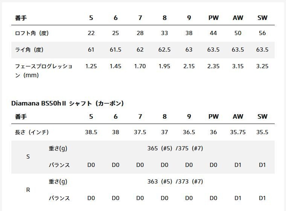The width and height of the screenshot is (286, 211).
Task: Click the R flex label
Action: pyautogui.click(x=28, y=190)
